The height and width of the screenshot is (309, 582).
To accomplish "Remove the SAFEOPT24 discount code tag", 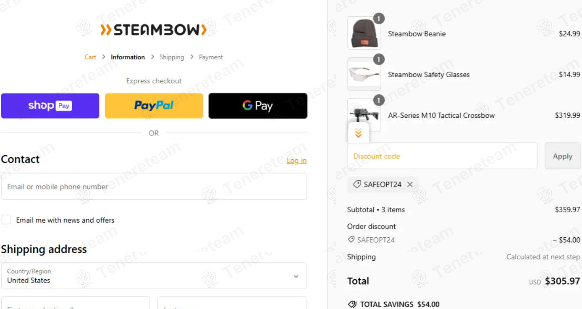I will [x=410, y=184].
